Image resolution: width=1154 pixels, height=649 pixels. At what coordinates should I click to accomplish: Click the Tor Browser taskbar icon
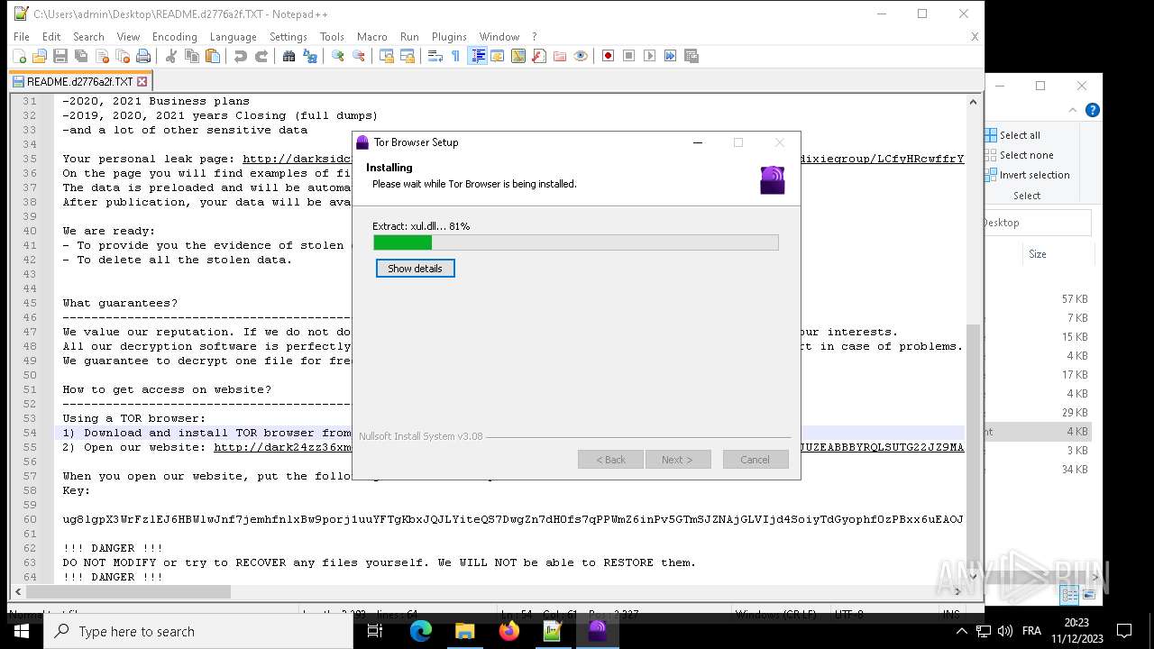click(x=597, y=631)
